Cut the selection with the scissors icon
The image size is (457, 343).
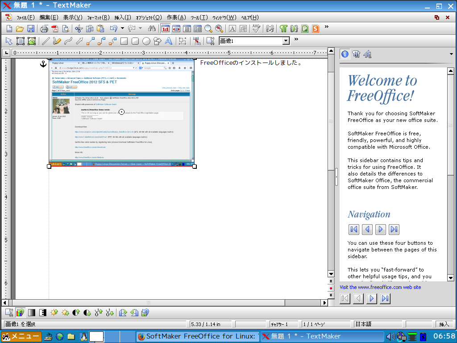tap(79, 29)
